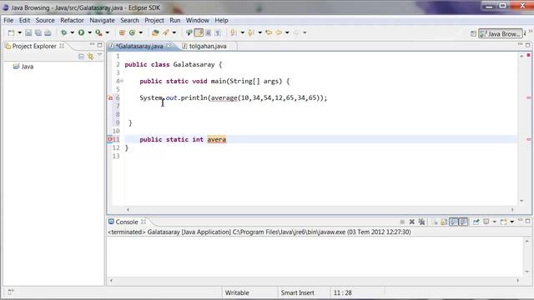Open the Run configurations dropdown arrow
This screenshot has height=300, width=534.
89,32
